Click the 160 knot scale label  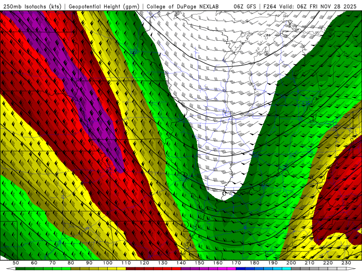(x=218, y=263)
